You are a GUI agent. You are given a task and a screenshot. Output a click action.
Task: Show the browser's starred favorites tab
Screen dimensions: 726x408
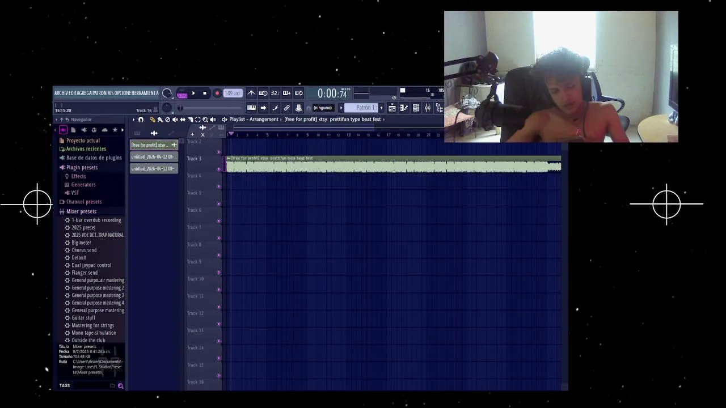coord(115,130)
